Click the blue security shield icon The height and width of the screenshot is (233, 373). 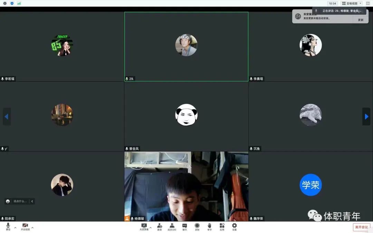tap(12, 3)
